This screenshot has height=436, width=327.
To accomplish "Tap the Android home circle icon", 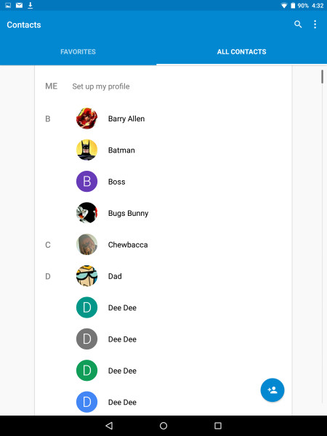I will 163,425.
